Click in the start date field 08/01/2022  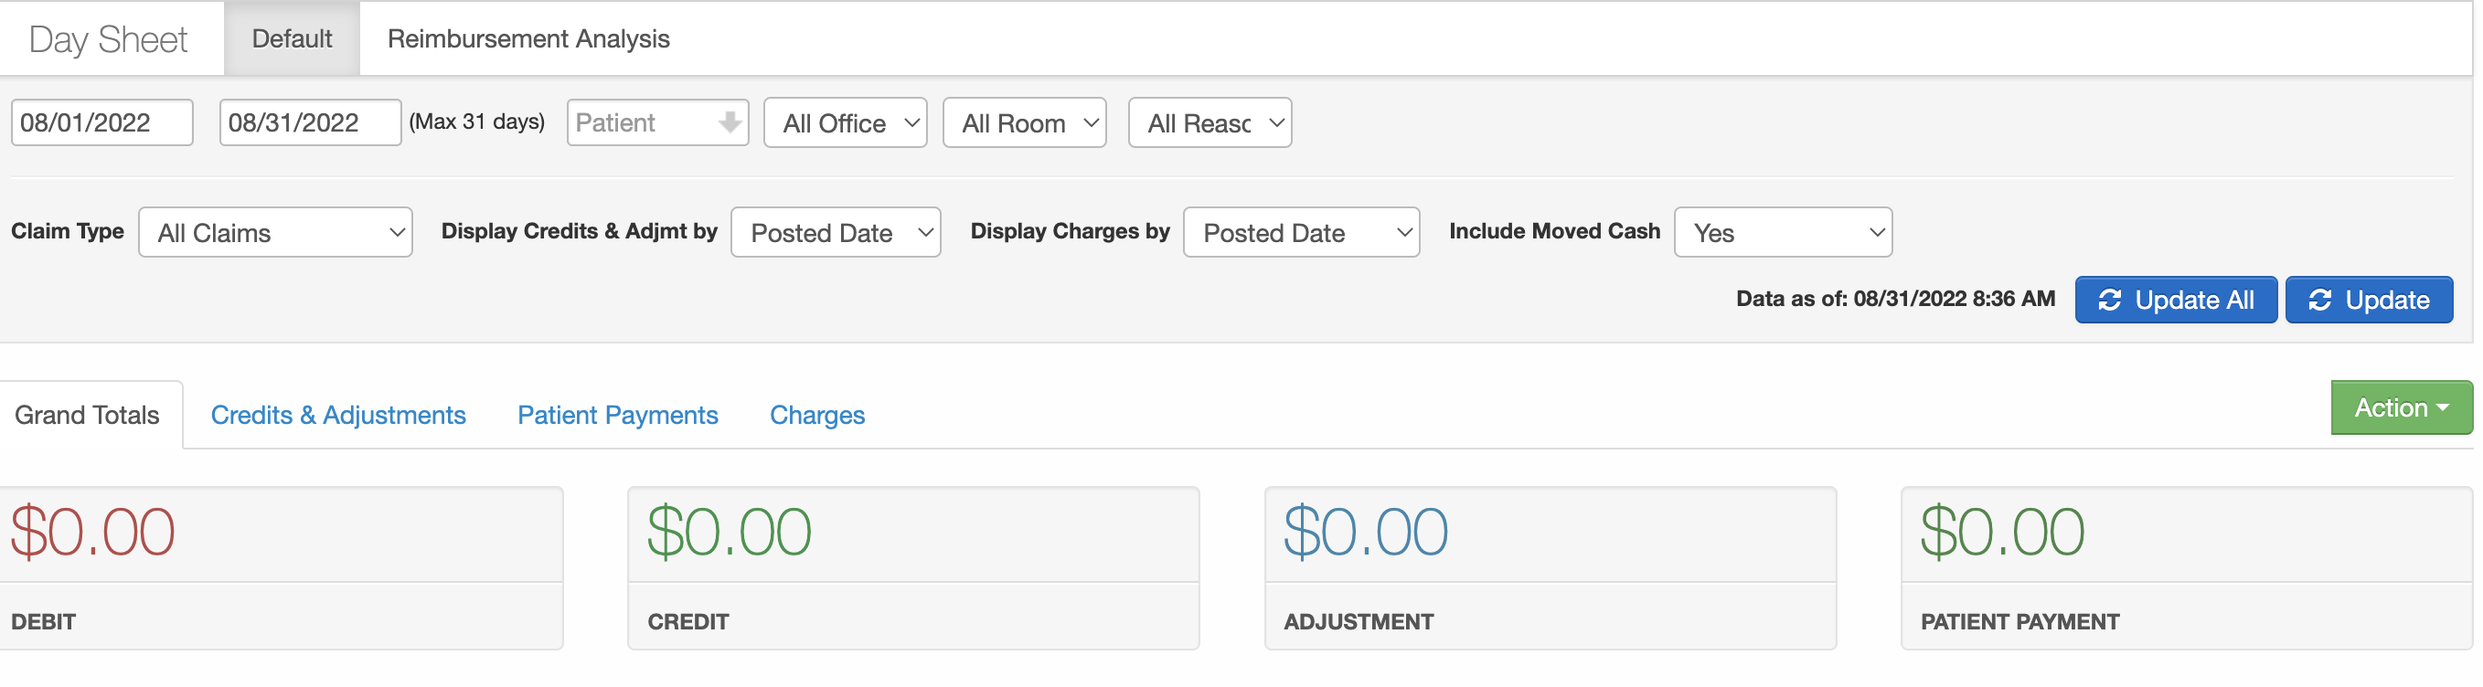click(102, 122)
